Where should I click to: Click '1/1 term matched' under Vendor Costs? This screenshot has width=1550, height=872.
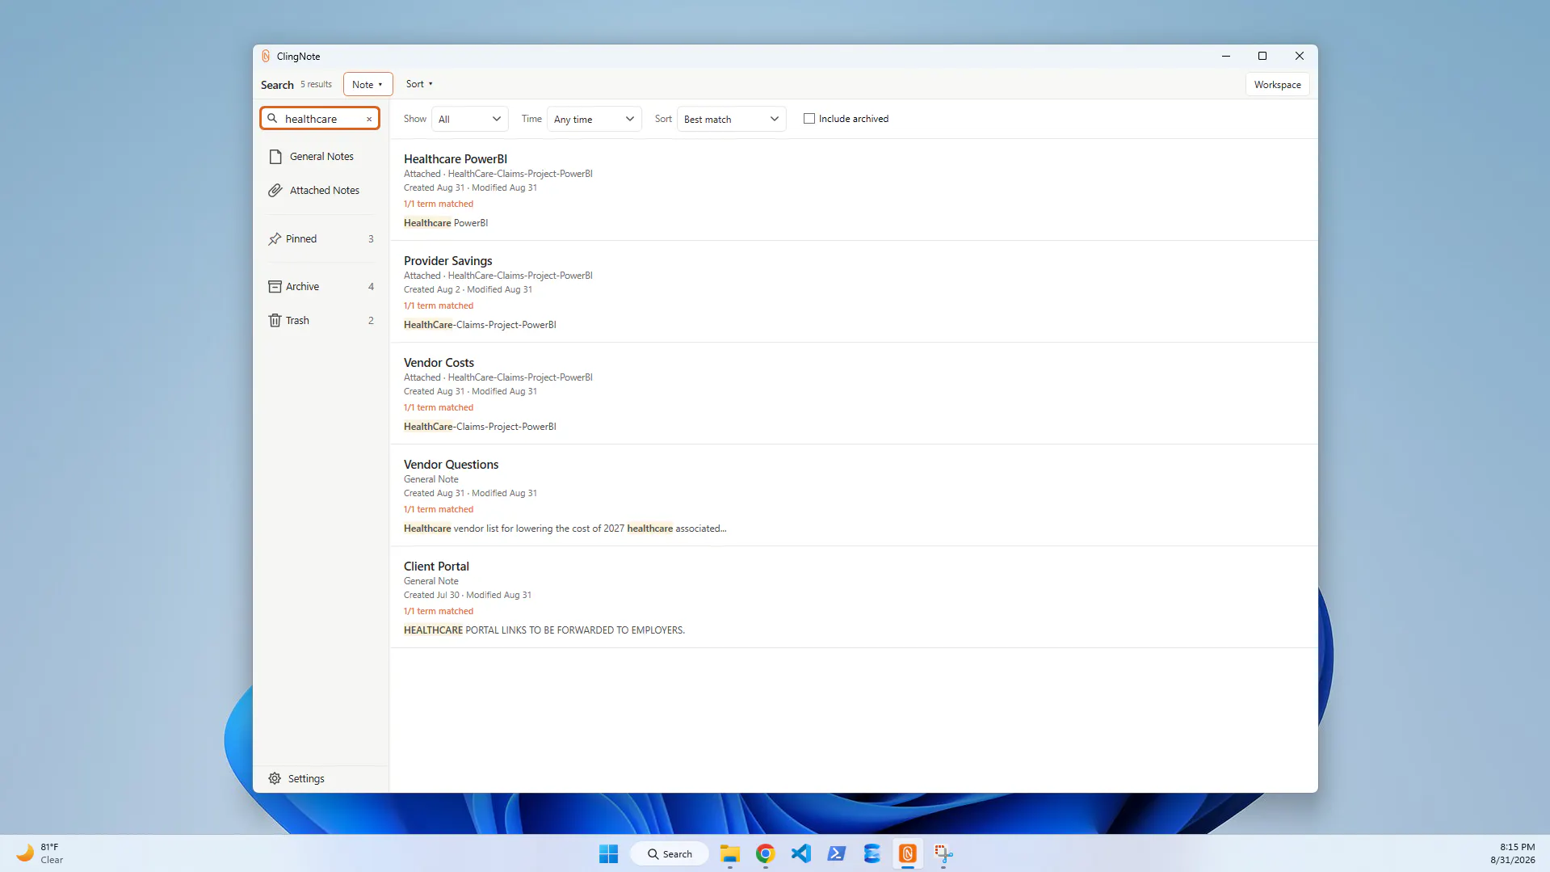click(439, 407)
